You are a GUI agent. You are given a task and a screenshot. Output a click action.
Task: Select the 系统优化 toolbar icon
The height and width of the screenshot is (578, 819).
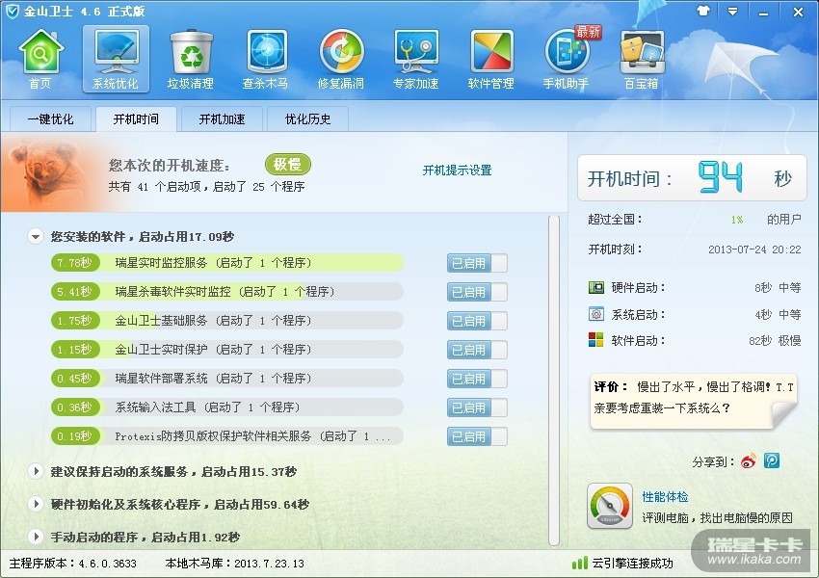pos(116,59)
